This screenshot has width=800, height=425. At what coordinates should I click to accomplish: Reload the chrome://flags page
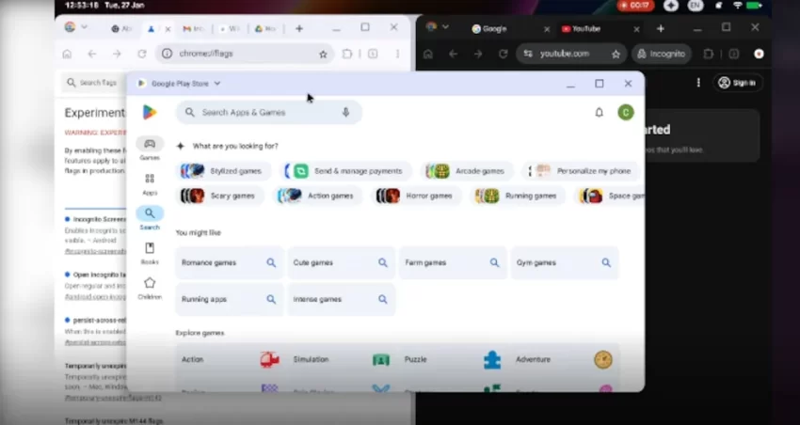tap(141, 55)
